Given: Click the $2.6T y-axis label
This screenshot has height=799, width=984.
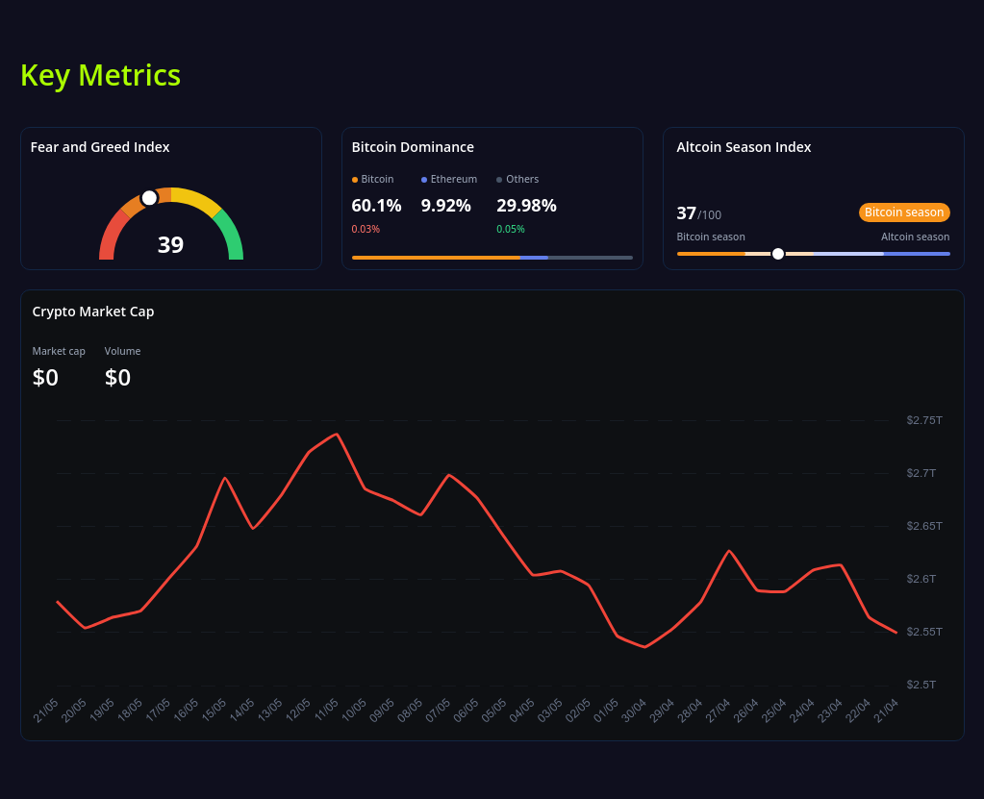Looking at the screenshot, I should [x=921, y=579].
